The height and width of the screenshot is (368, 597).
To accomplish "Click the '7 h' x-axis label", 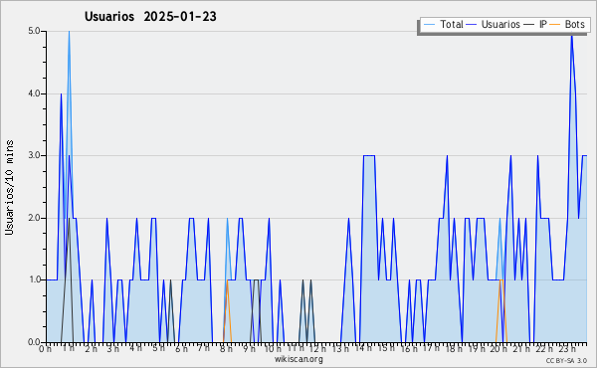I will click(203, 348).
